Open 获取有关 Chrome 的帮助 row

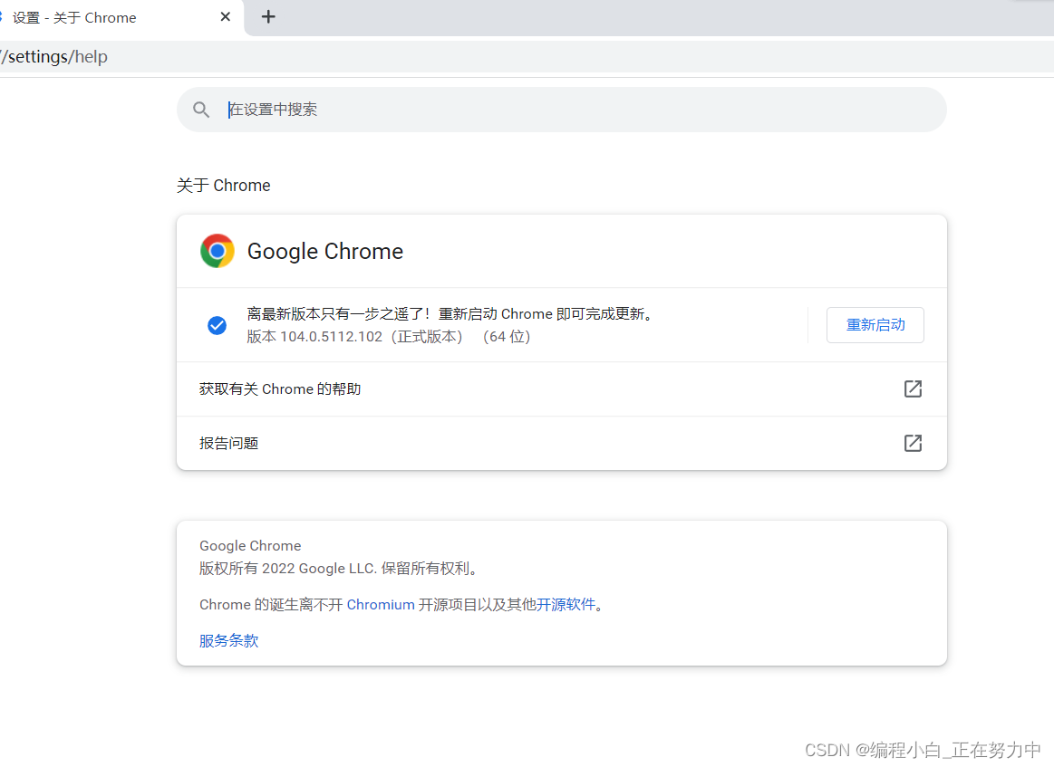(561, 388)
